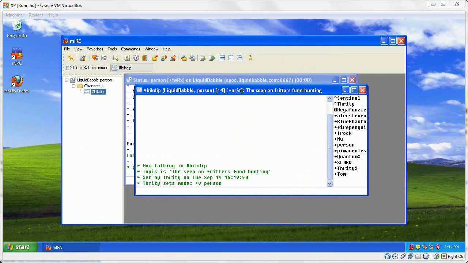The height and width of the screenshot is (263, 468).
Task: Click the VirtualBox USB status icon
Action: pyautogui.click(x=403, y=256)
